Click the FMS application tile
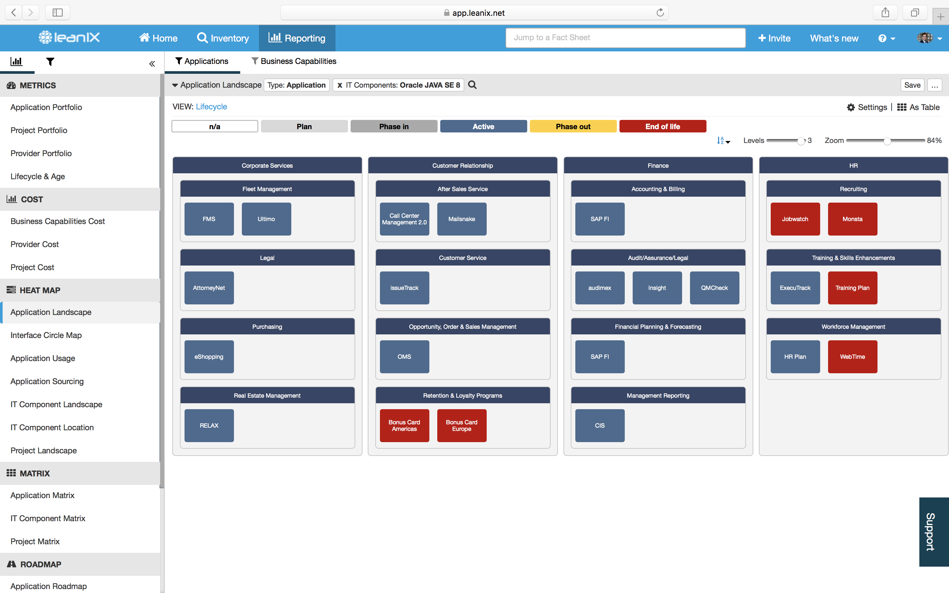Viewport: 949px width, 593px height. click(x=209, y=219)
